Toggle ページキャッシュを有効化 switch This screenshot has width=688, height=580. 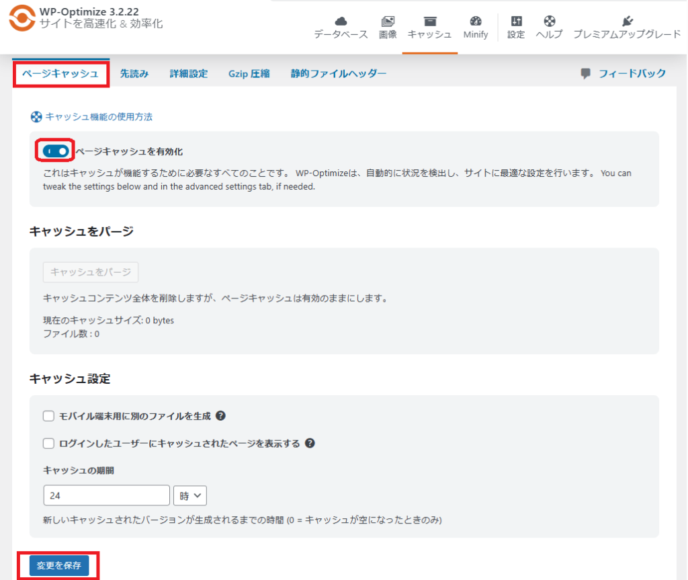tap(56, 151)
